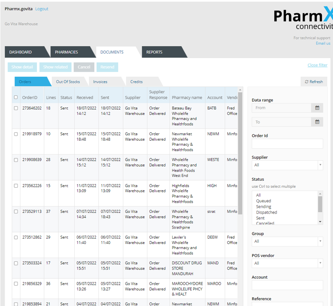Click the Refresh button with reload icon
333x306 pixels.
pyautogui.click(x=313, y=82)
